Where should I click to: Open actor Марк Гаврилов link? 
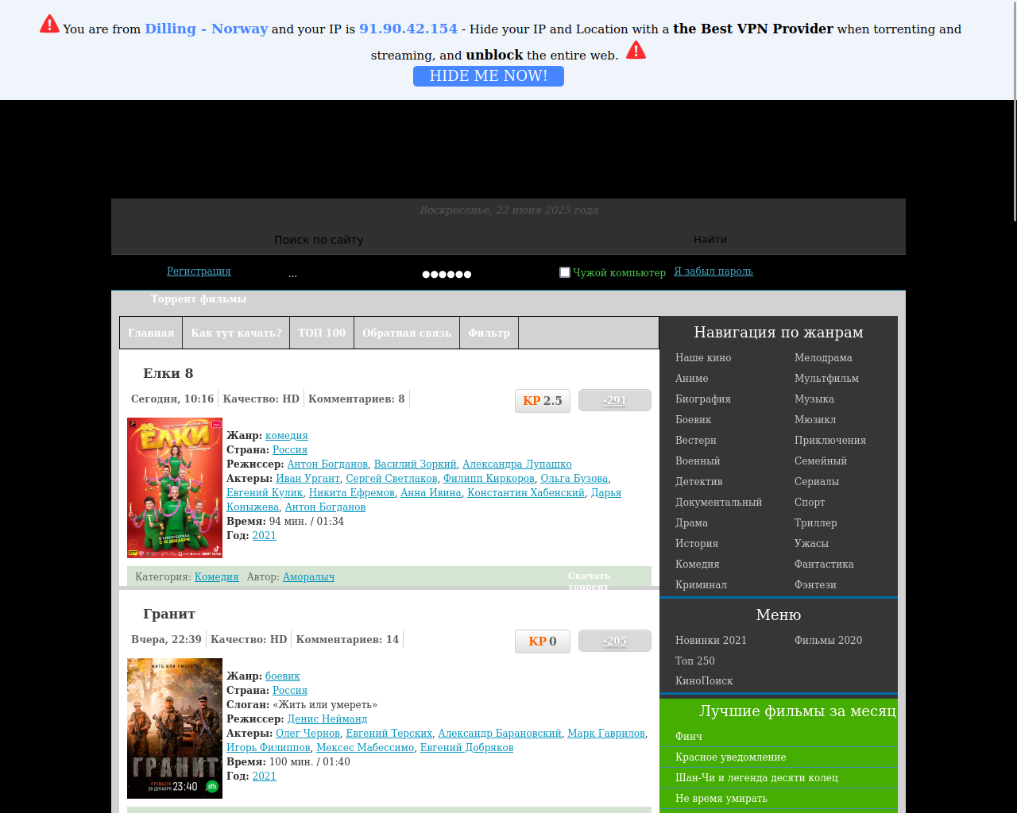tap(606, 733)
